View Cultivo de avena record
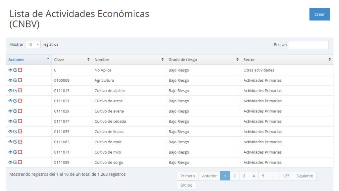 tap(10, 111)
